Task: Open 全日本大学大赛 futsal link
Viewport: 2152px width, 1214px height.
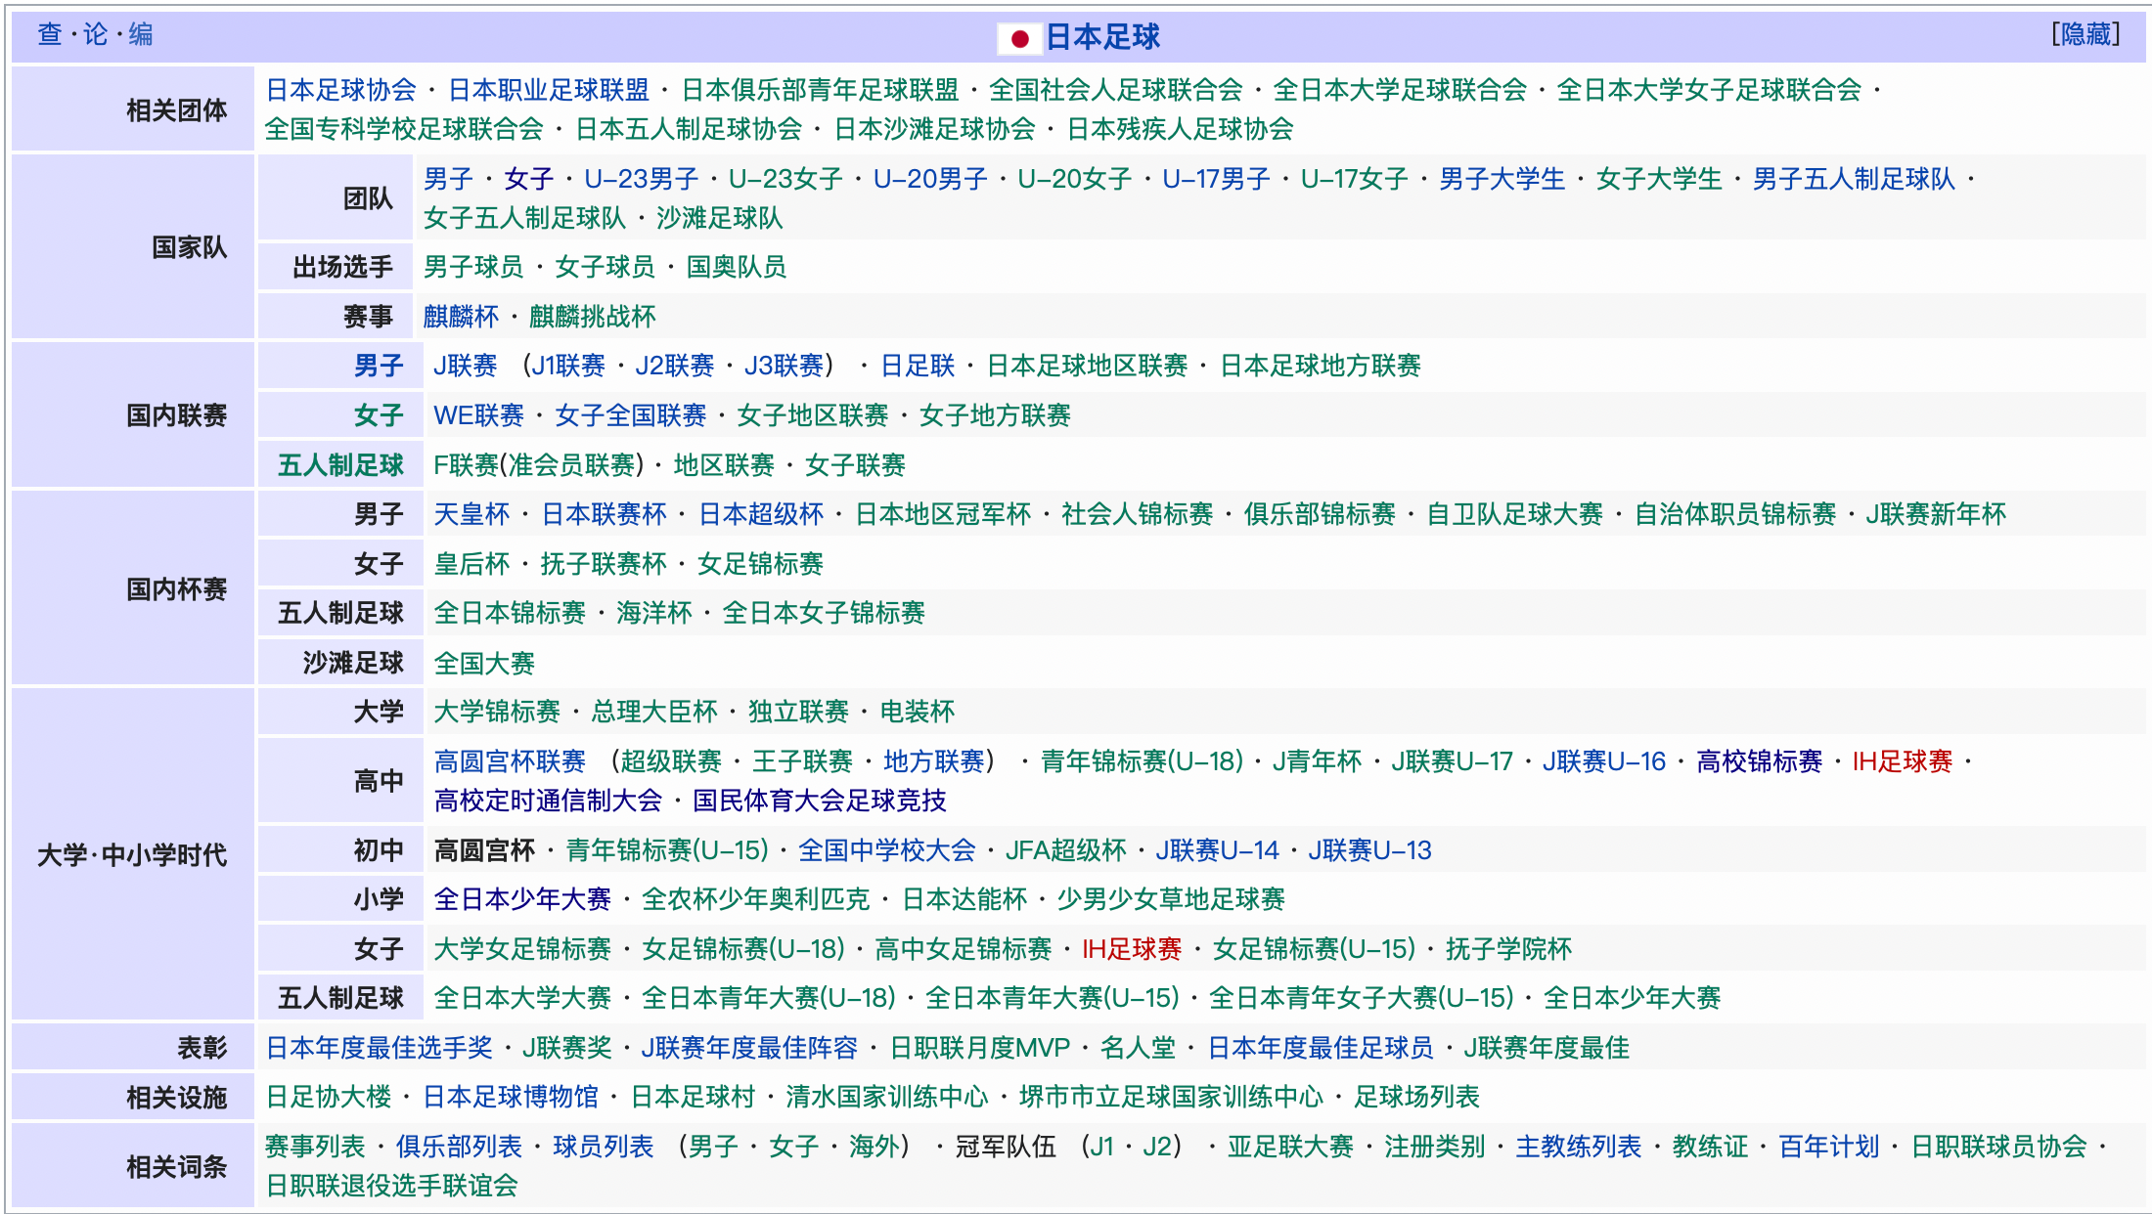Action: click(x=522, y=998)
